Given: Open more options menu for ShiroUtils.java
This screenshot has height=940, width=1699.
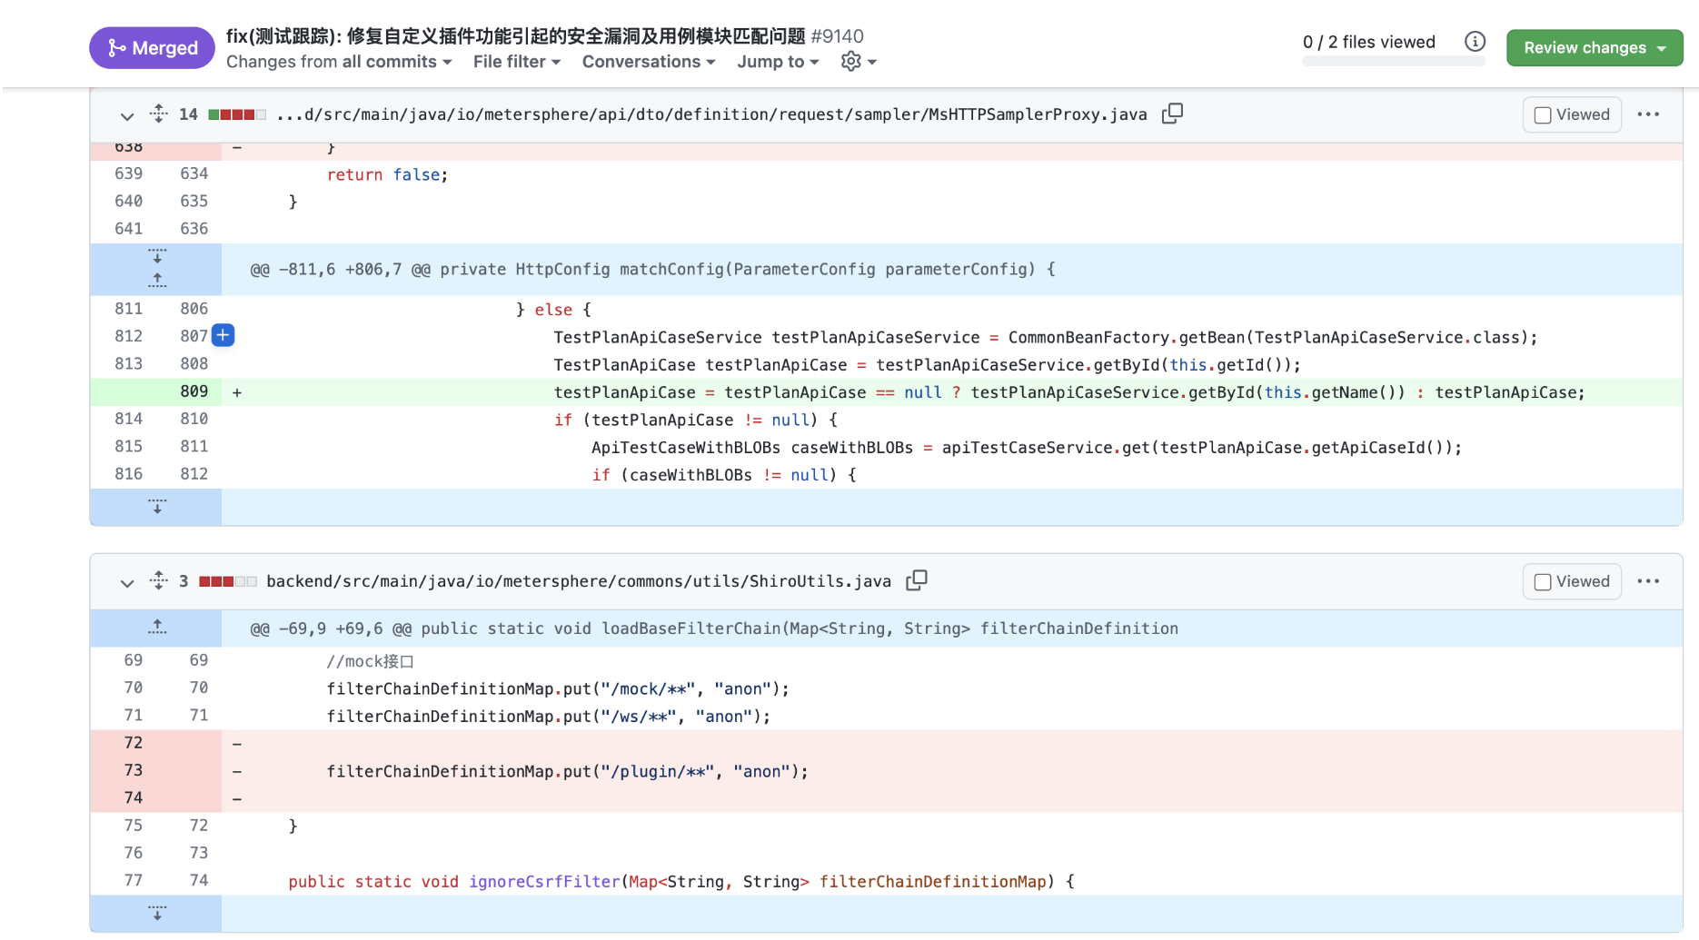Looking at the screenshot, I should tap(1647, 581).
